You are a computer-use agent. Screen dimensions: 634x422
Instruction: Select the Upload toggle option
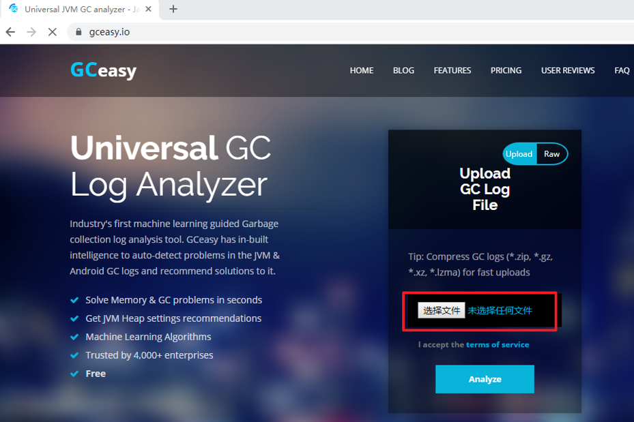coord(519,154)
